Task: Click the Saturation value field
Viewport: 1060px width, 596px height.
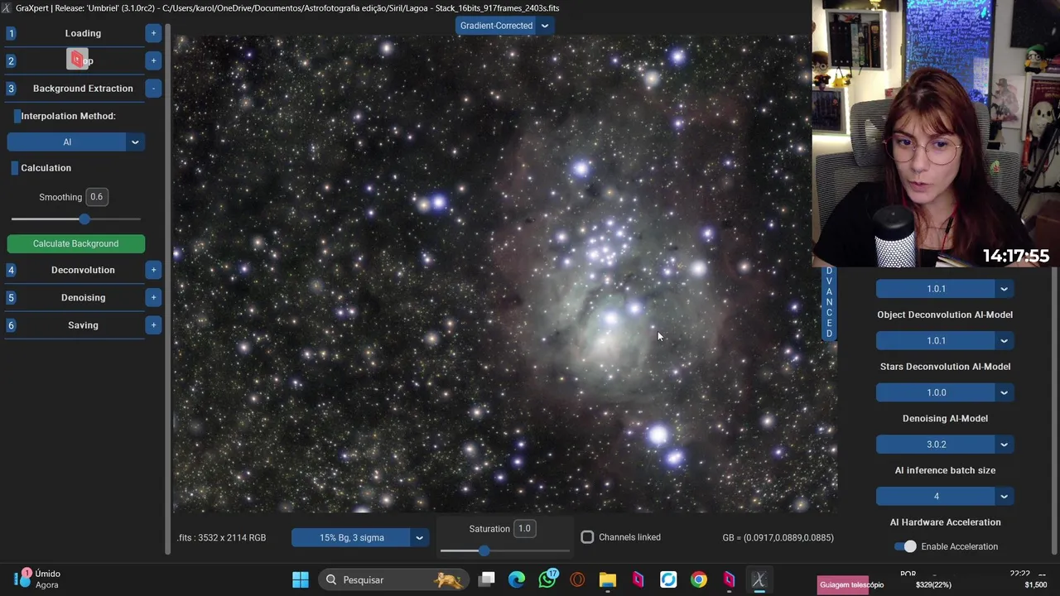Action: 524,528
